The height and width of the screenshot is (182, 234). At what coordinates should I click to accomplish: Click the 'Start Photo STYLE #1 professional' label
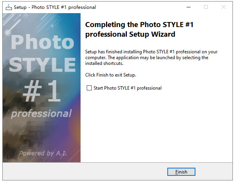click(x=128, y=88)
